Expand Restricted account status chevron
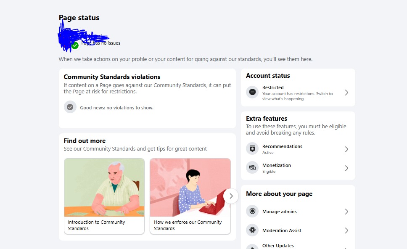Viewport: 407px width, 249px height. (x=346, y=93)
